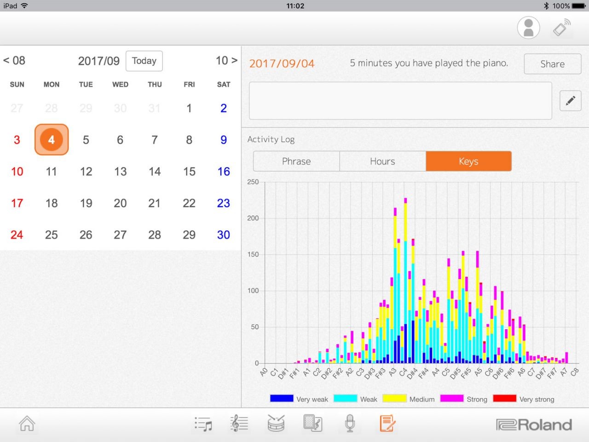Screen dimensions: 589x442
Task: Tap the Bluetooth piano connection icon
Action: pos(561,28)
